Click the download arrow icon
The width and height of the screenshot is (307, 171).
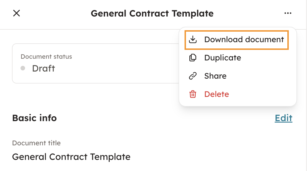193,39
